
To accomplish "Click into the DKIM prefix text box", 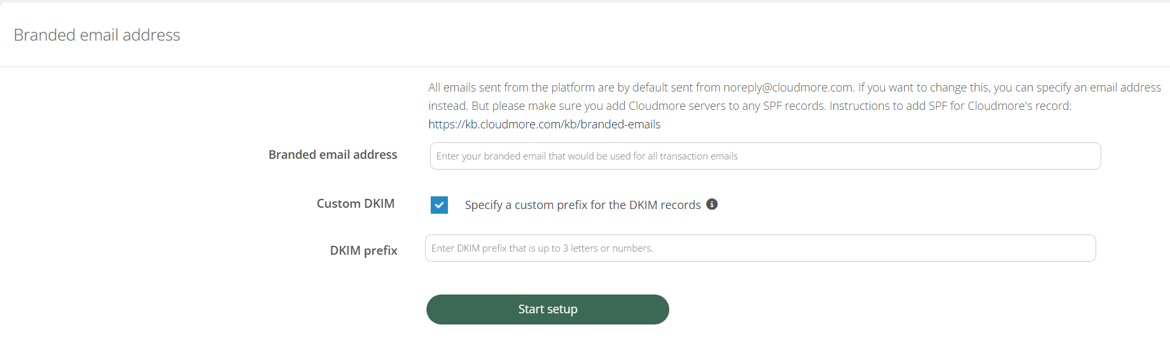I will coord(760,248).
